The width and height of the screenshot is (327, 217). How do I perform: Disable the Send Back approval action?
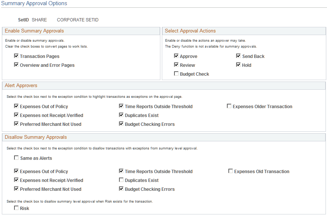pyautogui.click(x=239, y=56)
